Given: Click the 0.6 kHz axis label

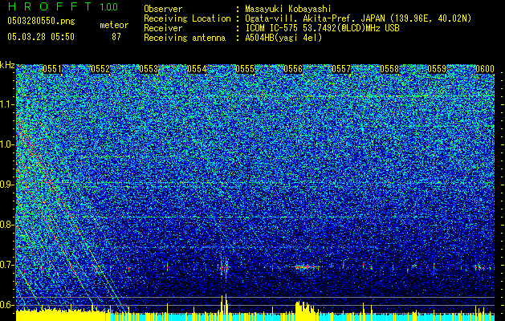Looking at the screenshot, I should tap(7, 305).
